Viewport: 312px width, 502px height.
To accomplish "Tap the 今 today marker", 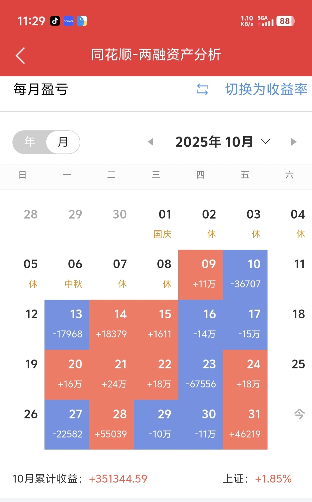I will pos(299,414).
